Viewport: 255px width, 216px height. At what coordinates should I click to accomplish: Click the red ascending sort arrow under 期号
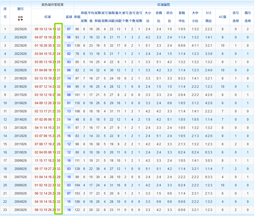(x=19, y=20)
